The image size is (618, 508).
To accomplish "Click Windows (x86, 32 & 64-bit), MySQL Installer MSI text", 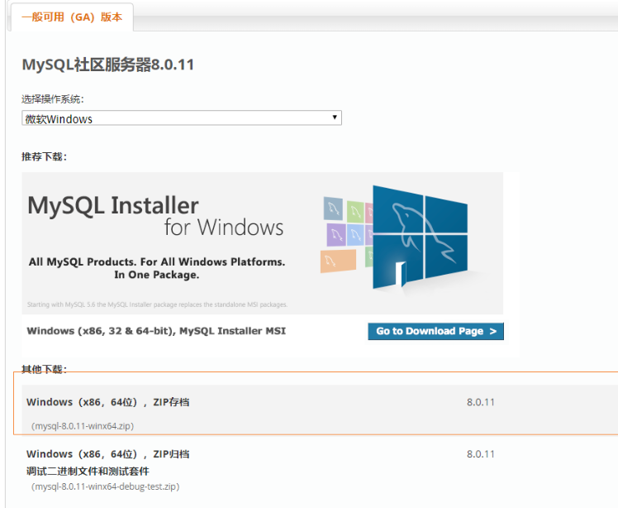I will (x=156, y=331).
